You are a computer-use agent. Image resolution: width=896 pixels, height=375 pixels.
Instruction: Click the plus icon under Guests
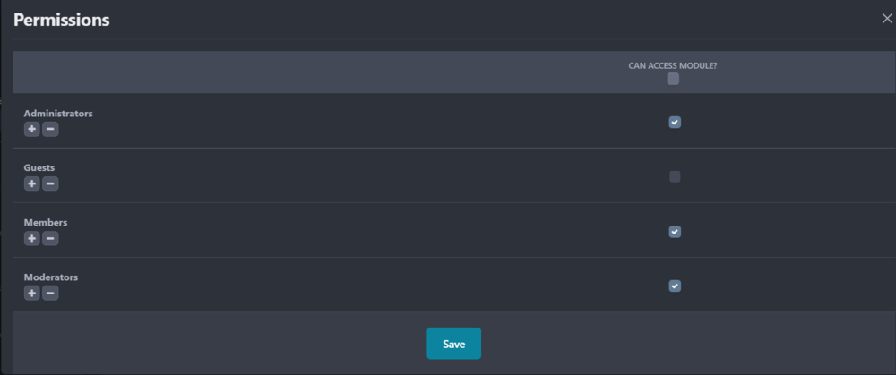click(31, 184)
